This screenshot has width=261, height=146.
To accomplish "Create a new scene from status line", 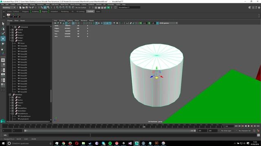I will (20, 7).
